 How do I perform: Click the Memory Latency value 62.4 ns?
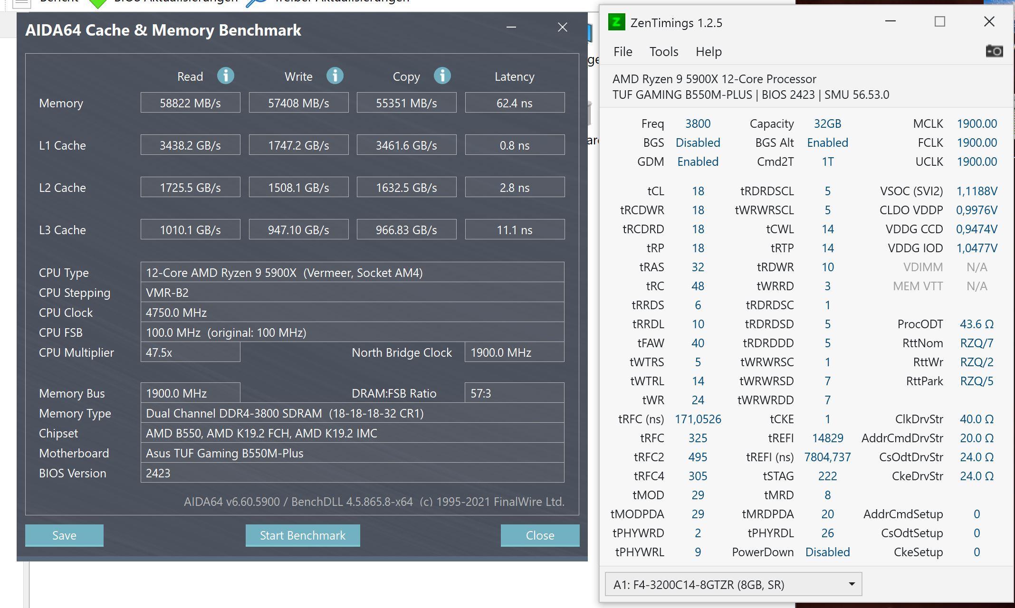click(x=515, y=103)
